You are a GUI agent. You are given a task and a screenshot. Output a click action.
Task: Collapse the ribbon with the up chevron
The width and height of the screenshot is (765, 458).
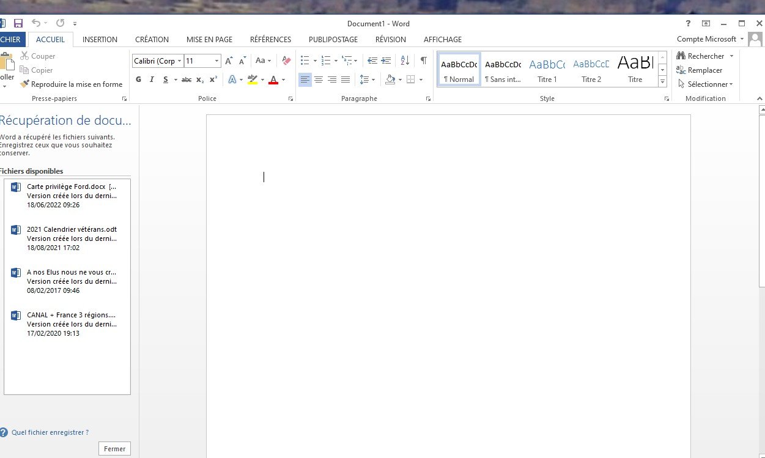(759, 98)
